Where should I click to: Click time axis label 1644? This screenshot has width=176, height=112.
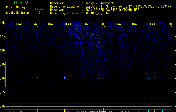(68, 24)
